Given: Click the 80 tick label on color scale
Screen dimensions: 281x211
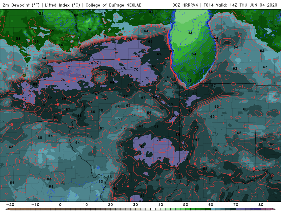Looking at the screenshot, I should pos(261,205).
